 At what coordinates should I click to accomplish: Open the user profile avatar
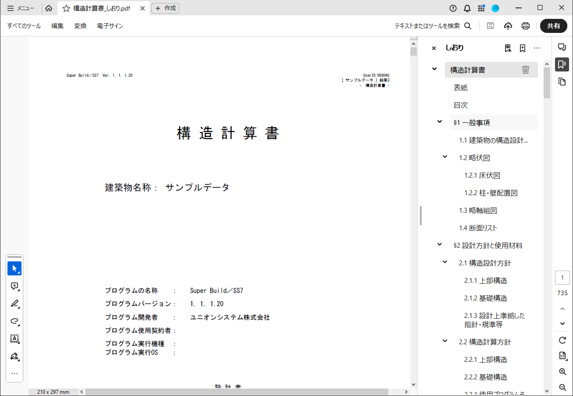point(495,8)
